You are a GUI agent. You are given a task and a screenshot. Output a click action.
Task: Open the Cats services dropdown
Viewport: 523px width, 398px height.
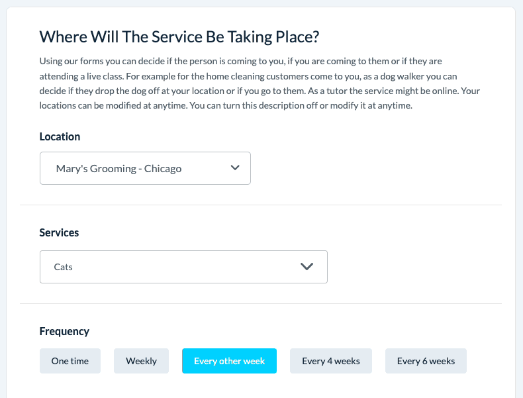(183, 267)
